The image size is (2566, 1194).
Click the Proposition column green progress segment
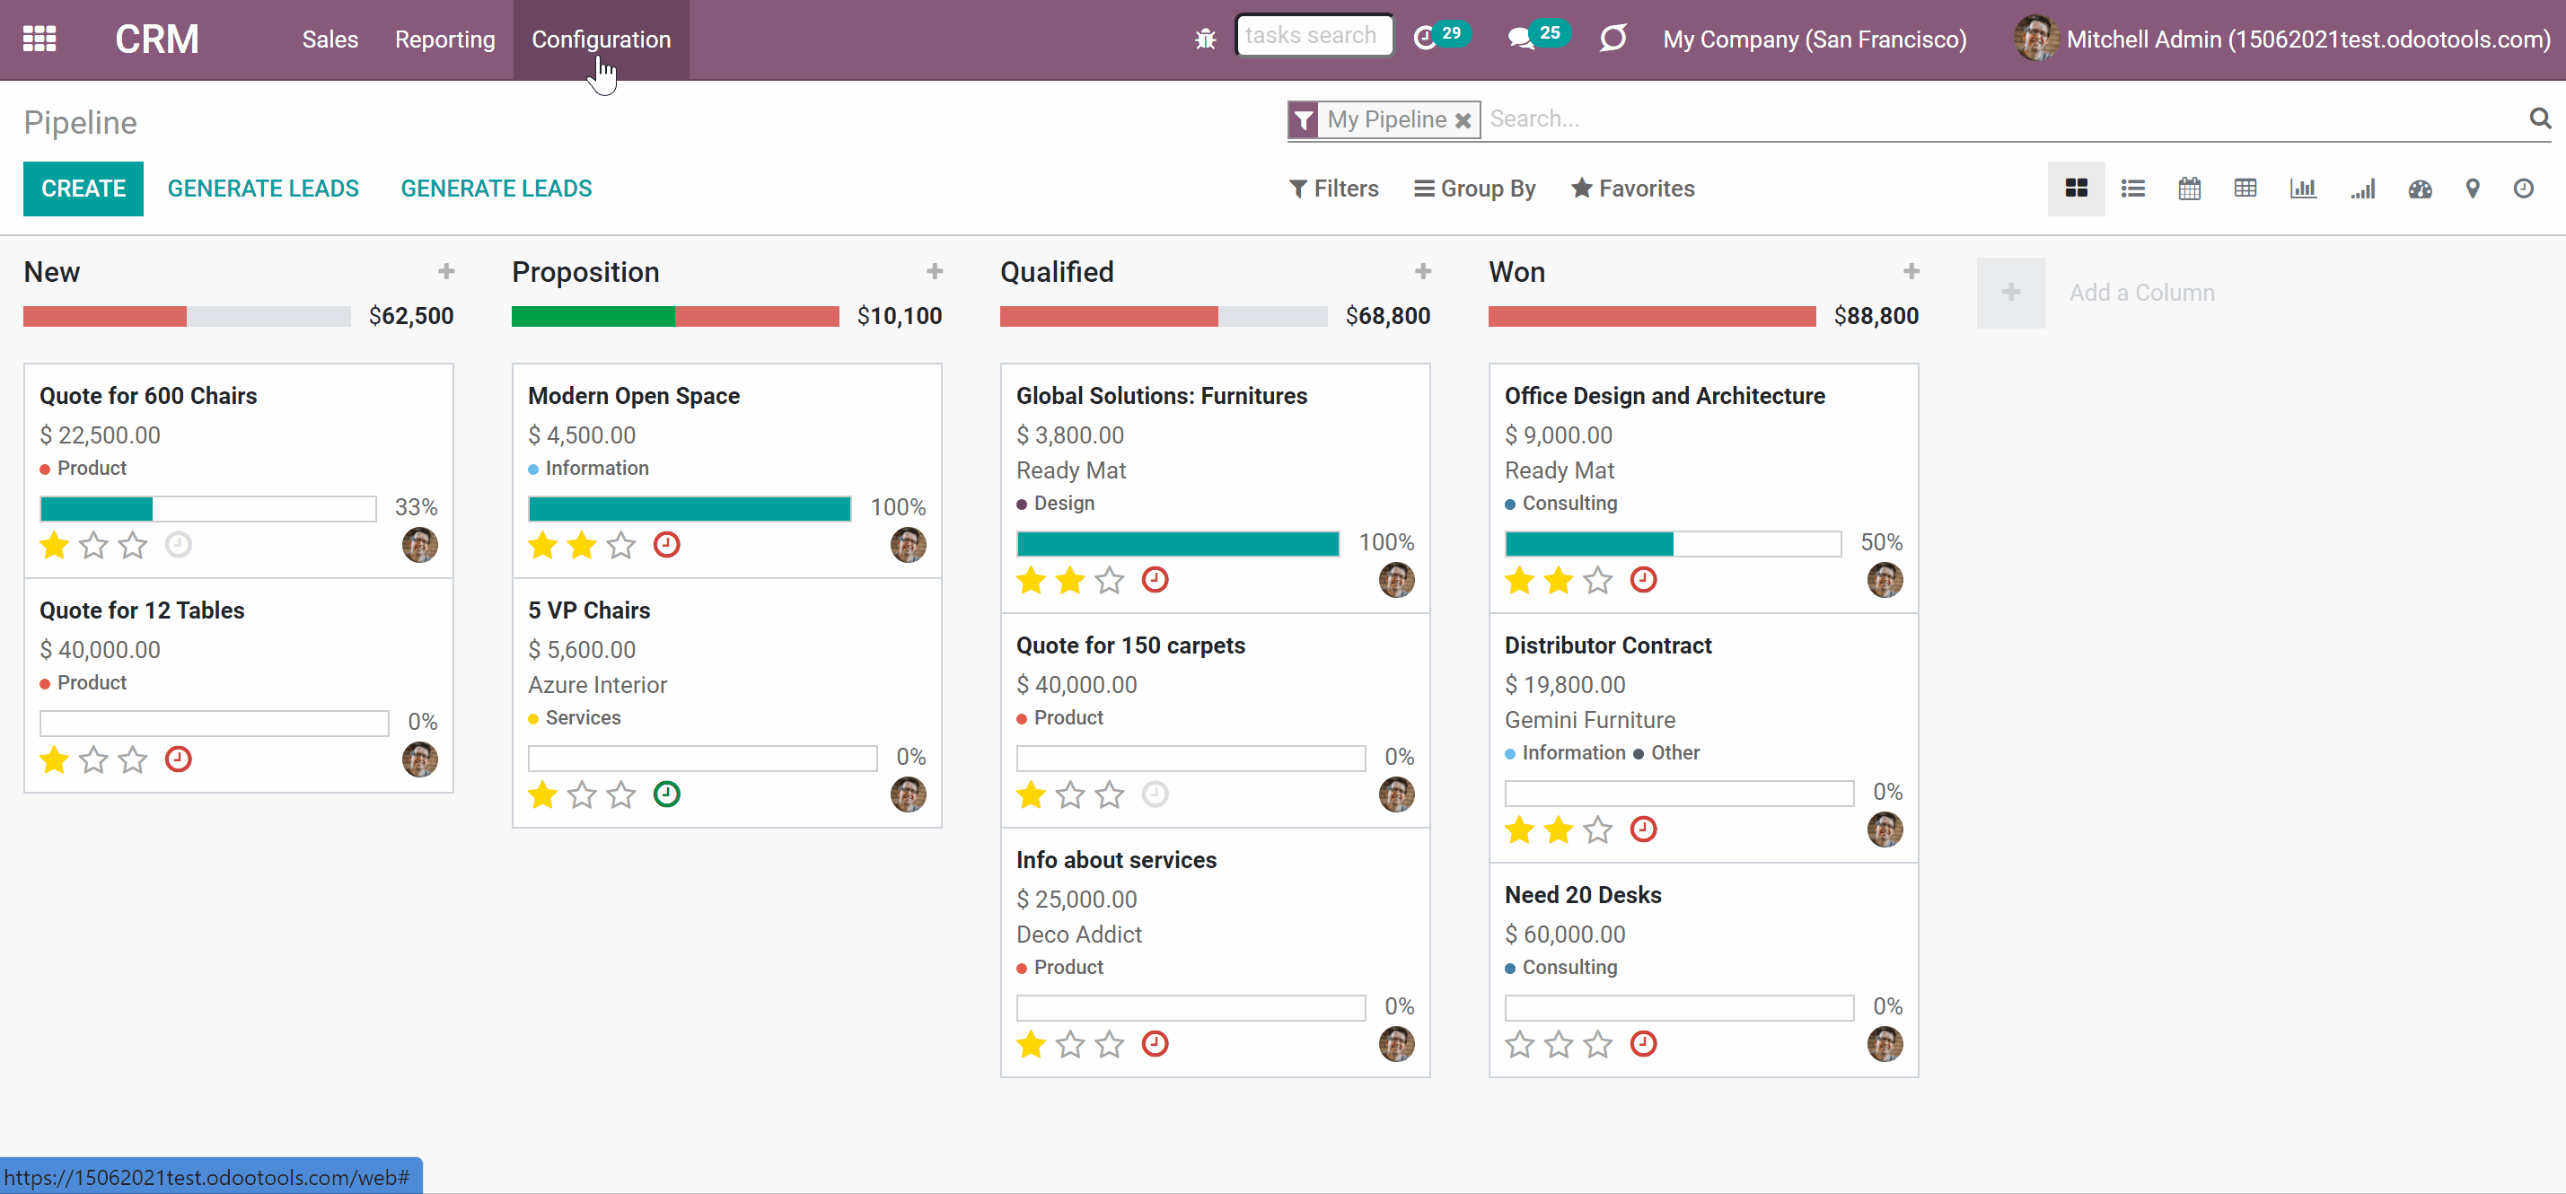point(593,317)
